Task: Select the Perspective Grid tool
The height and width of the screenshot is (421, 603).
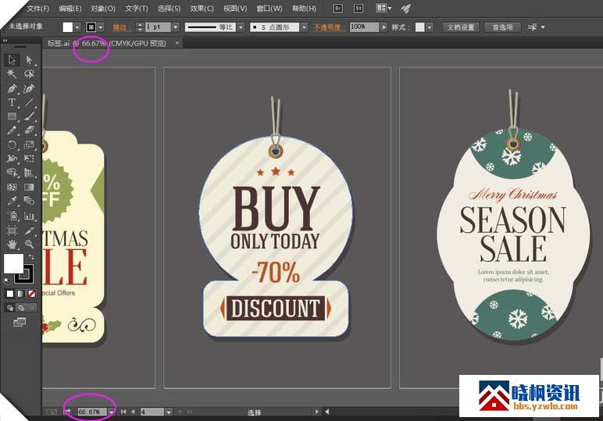Action: [x=29, y=173]
